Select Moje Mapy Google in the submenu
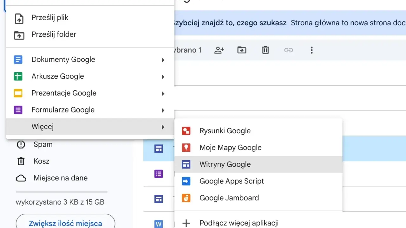The image size is (406, 228). tap(259, 148)
